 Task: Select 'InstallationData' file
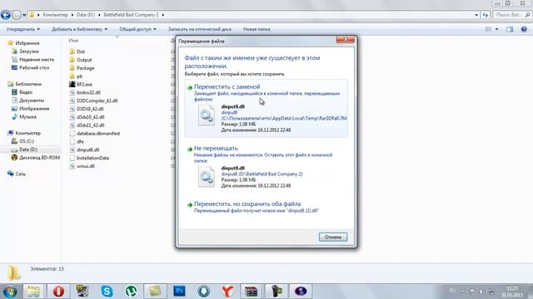pyautogui.click(x=92, y=158)
